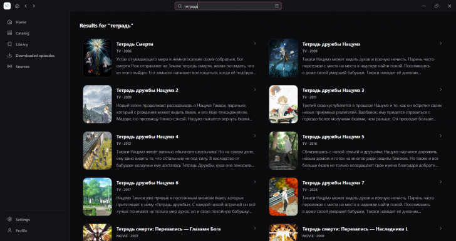The width and height of the screenshot is (456, 241).
Task: Open the Тетрадь дружбы Нацумэ 5 title
Action: click(333, 137)
